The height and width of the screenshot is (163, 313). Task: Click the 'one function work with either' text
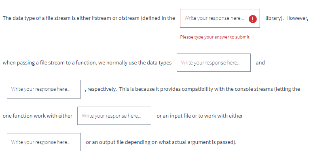point(38,116)
